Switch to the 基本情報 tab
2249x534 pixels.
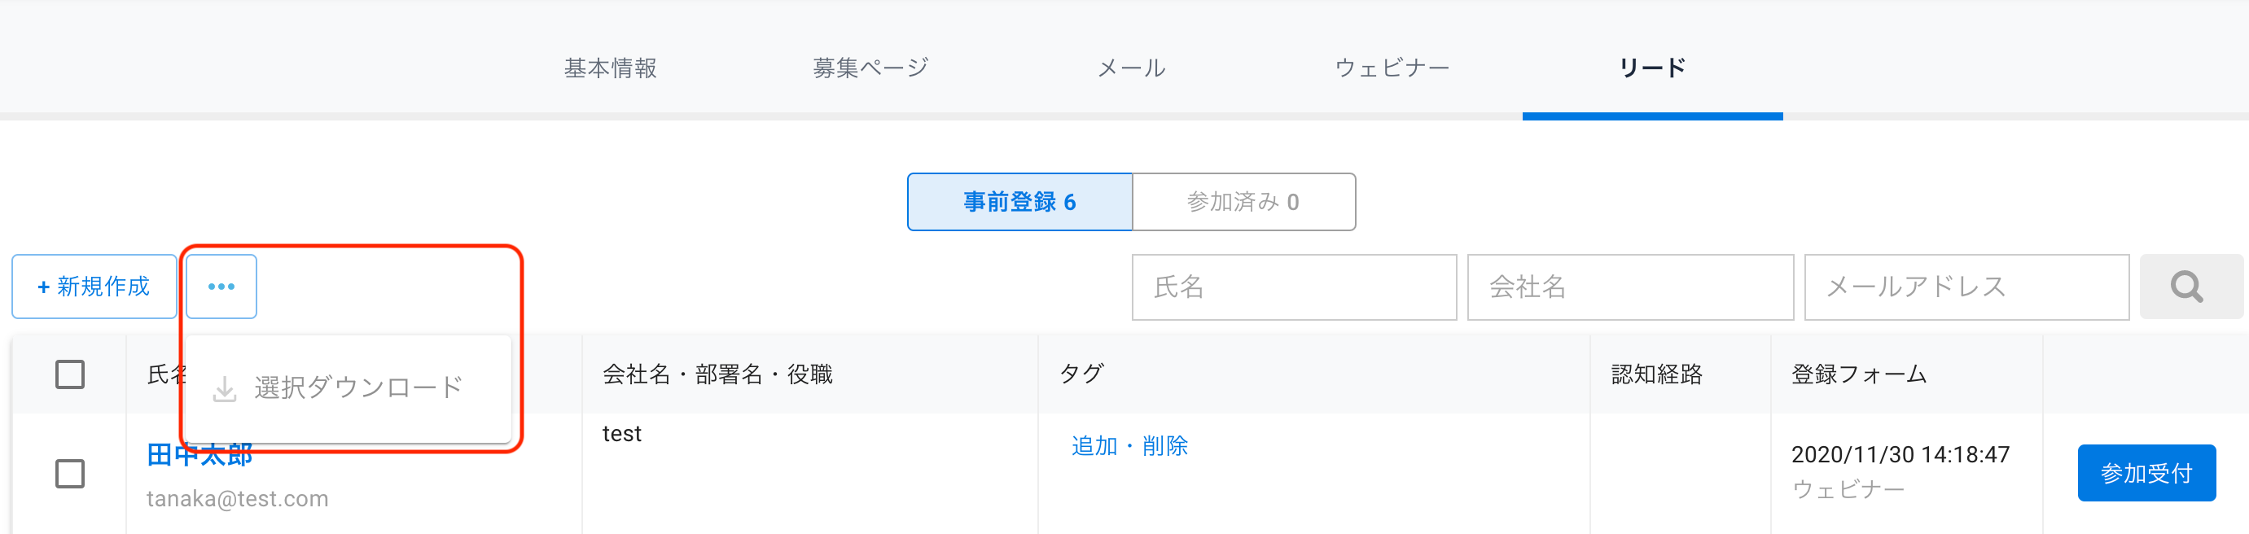[x=610, y=68]
